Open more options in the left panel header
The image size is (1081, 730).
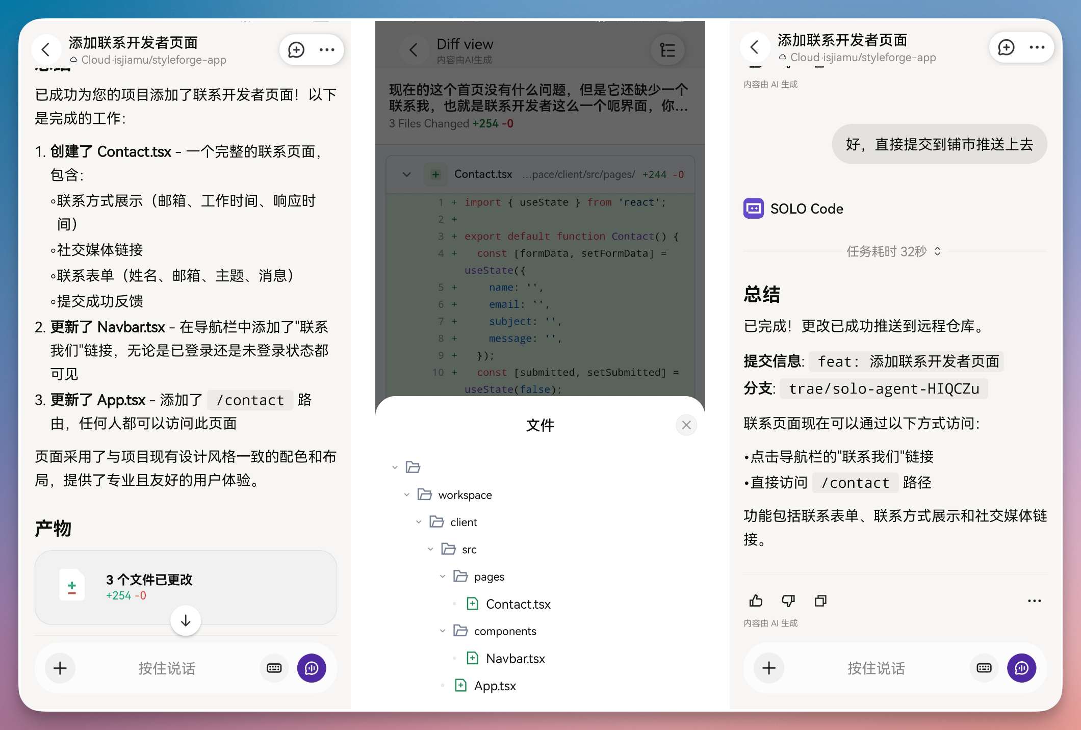pyautogui.click(x=327, y=50)
